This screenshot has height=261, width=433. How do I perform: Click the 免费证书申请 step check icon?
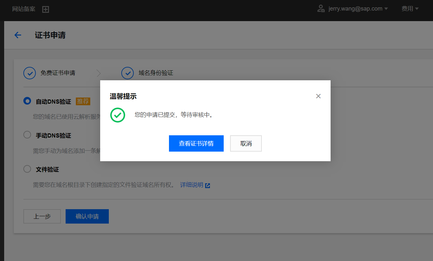(x=29, y=73)
